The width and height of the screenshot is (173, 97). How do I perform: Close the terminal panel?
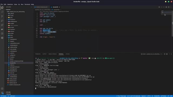(171, 54)
